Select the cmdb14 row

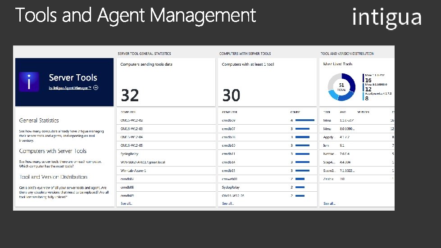[267, 162]
